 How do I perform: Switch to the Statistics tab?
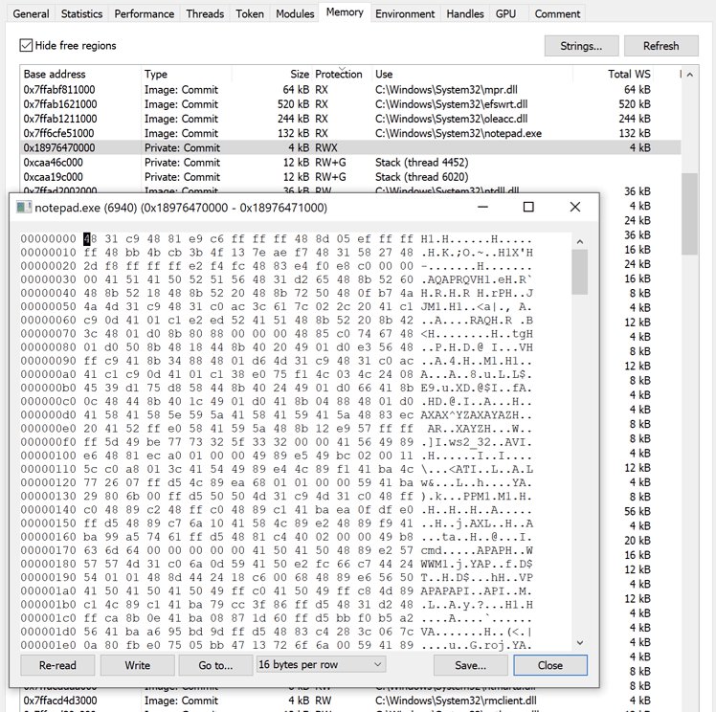pyautogui.click(x=81, y=13)
